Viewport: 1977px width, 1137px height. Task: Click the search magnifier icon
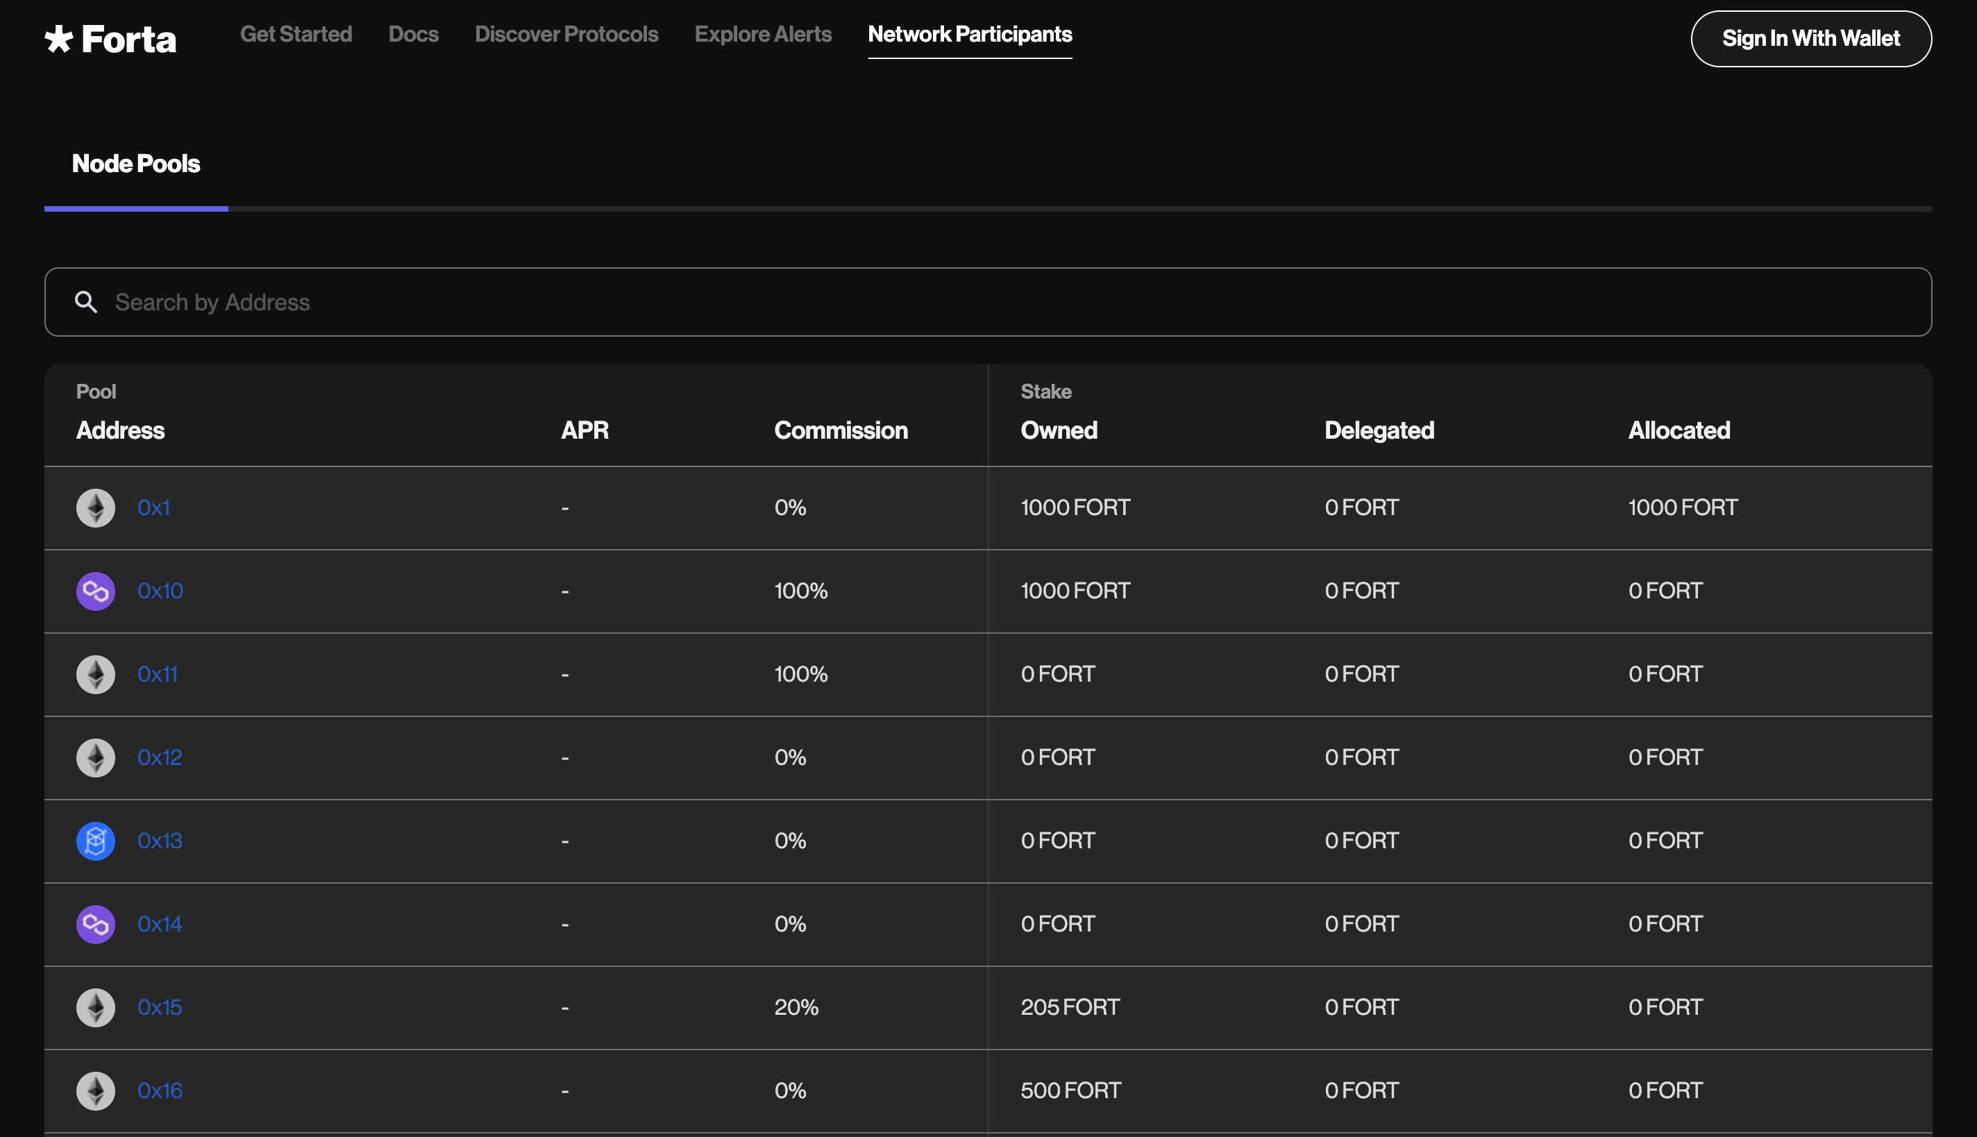(x=86, y=302)
